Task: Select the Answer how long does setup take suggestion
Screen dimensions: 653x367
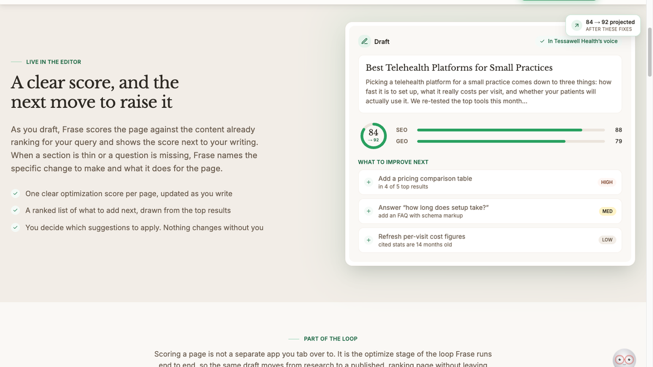Action: (x=490, y=211)
